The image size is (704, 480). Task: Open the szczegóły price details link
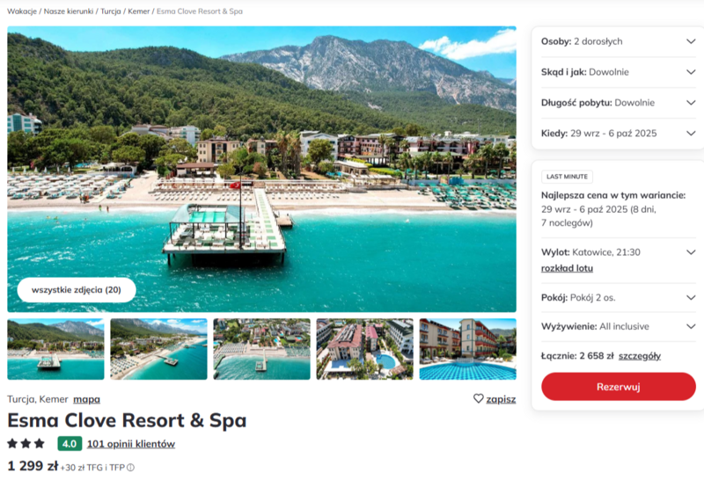pyautogui.click(x=640, y=356)
